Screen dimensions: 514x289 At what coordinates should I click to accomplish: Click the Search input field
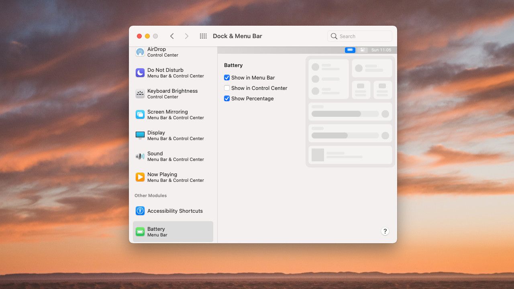[360, 36]
